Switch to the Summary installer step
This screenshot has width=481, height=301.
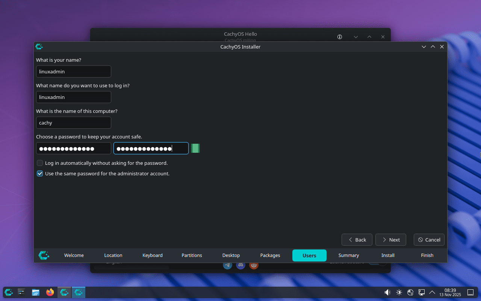(348, 255)
